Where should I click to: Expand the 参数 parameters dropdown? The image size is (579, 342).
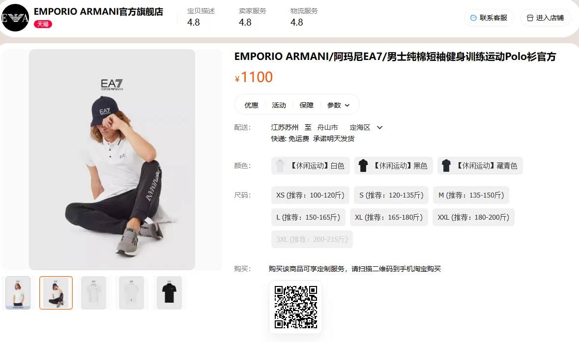point(338,105)
